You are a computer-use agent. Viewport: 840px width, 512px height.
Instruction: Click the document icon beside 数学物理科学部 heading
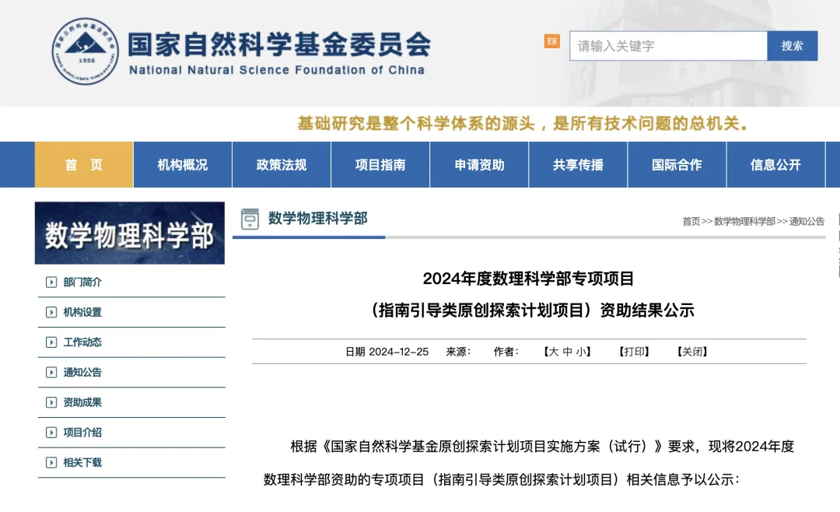250,219
